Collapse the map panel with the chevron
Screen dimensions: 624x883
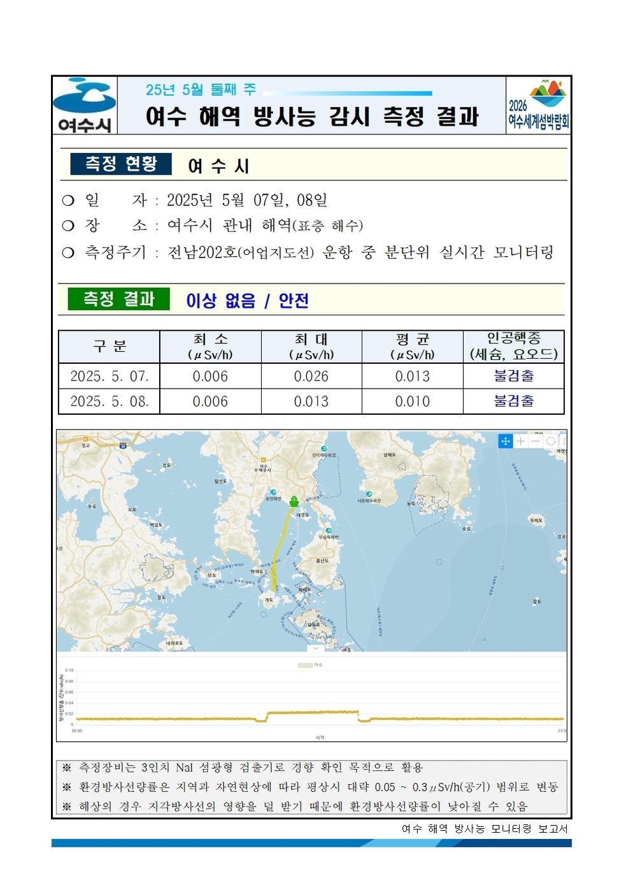point(315,648)
